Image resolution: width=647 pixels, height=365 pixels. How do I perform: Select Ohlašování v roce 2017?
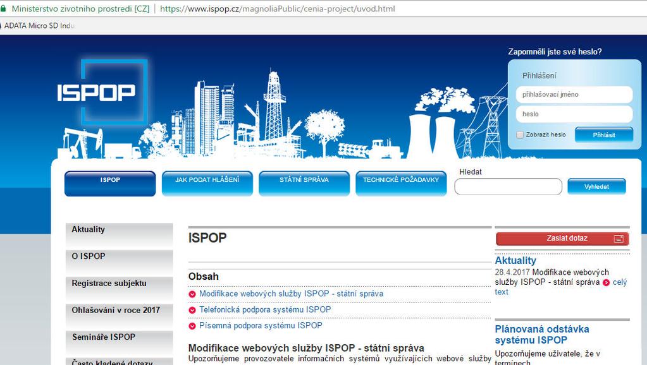pyautogui.click(x=120, y=316)
